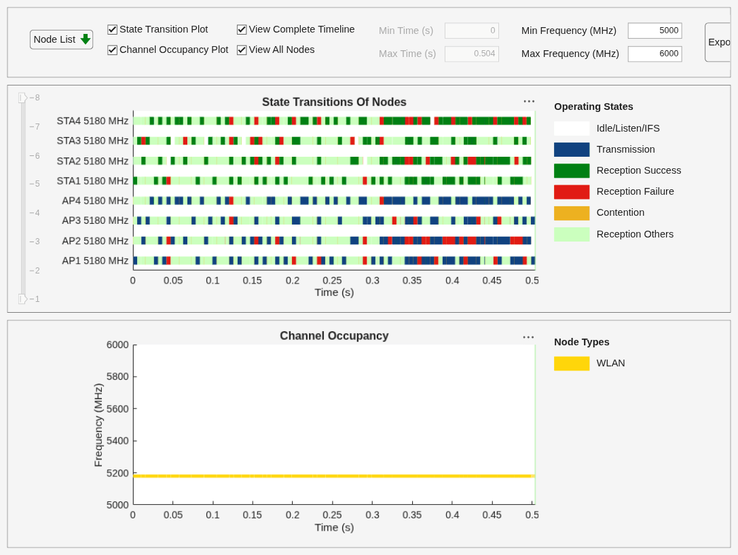Viewport: 738px width, 555px height.
Task: Select the STA1 5180 MHz row label
Action: point(92,181)
